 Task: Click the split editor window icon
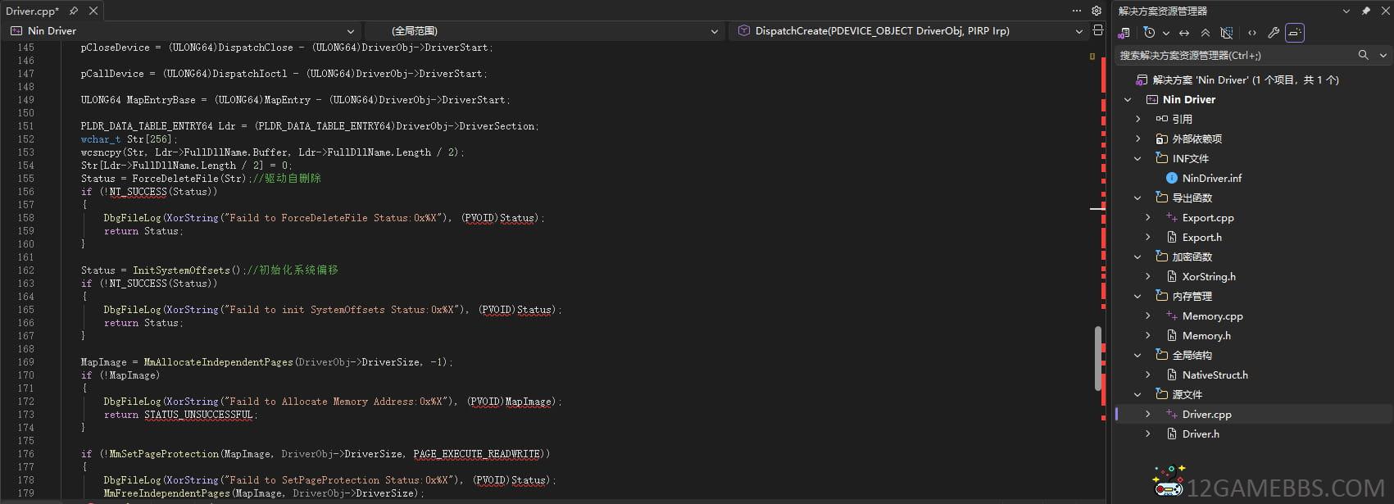[x=1098, y=31]
